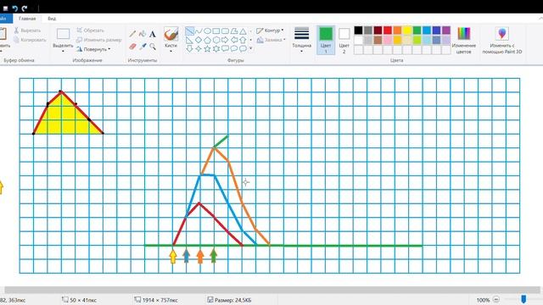This screenshot has height=305, width=543.
Task: Click the Обрезать crop button
Action: coord(91,30)
